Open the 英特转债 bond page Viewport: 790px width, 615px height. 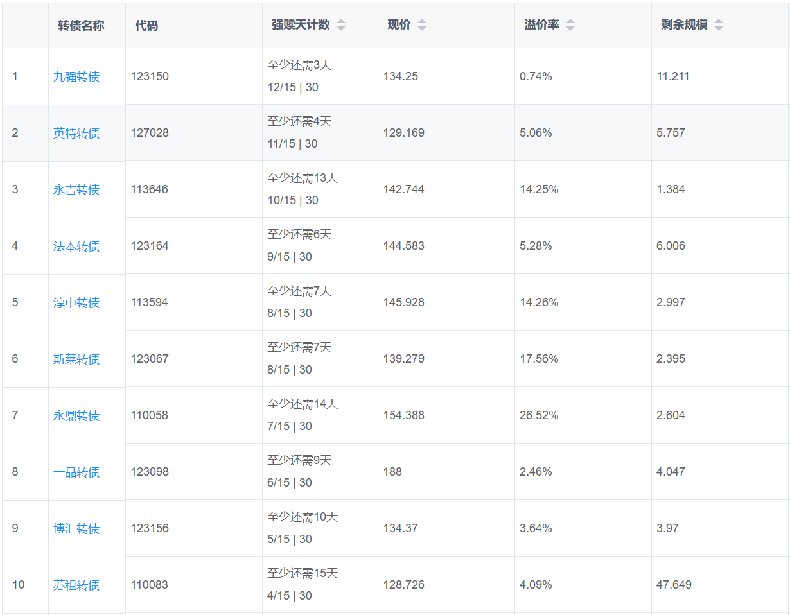pyautogui.click(x=76, y=134)
